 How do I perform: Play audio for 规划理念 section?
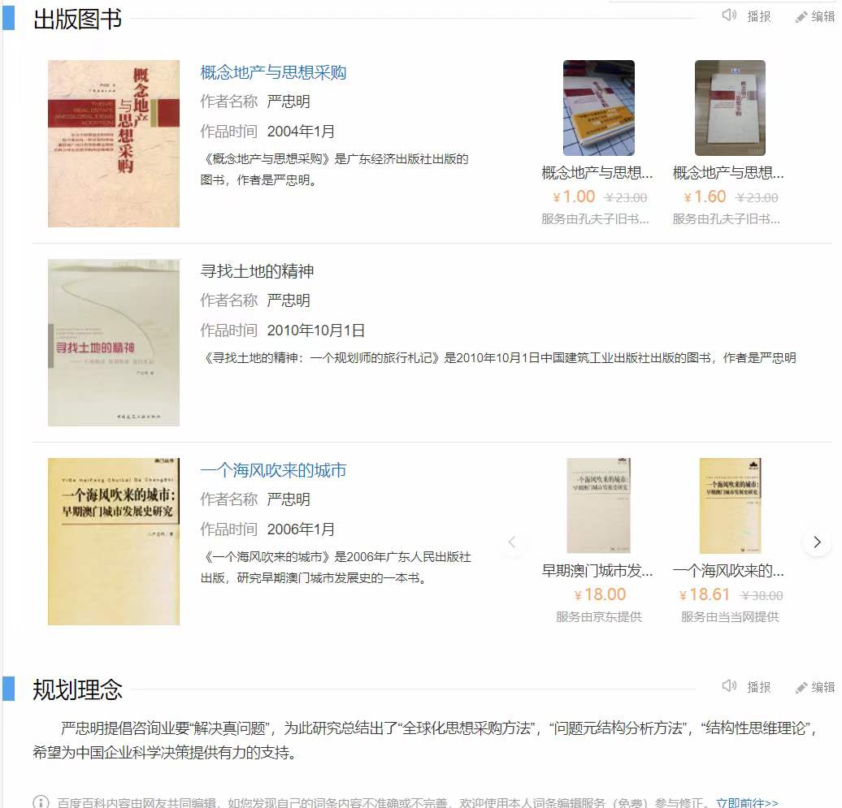pos(746,686)
